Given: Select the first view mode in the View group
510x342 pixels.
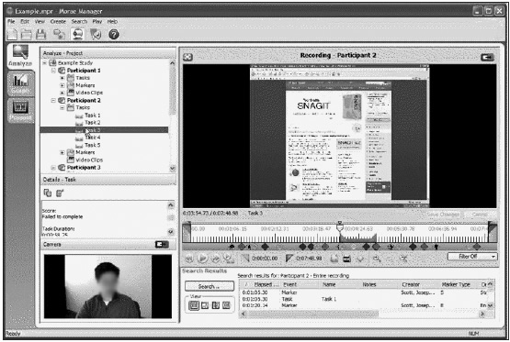Looking at the screenshot, I should coord(194,305).
